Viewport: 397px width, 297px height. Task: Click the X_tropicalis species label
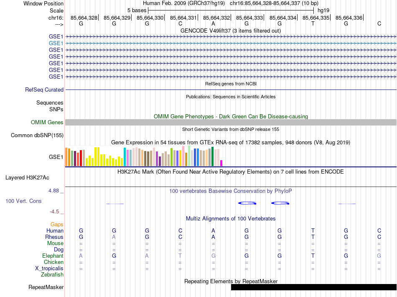pyautogui.click(x=49, y=268)
